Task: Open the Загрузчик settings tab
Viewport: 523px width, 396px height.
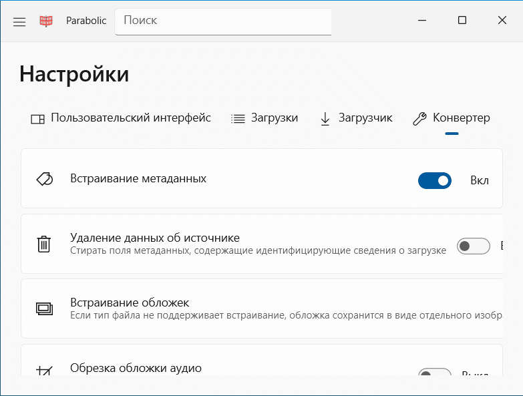Action: pos(365,118)
